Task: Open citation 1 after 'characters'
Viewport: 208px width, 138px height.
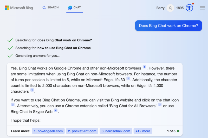Action: 32,90
